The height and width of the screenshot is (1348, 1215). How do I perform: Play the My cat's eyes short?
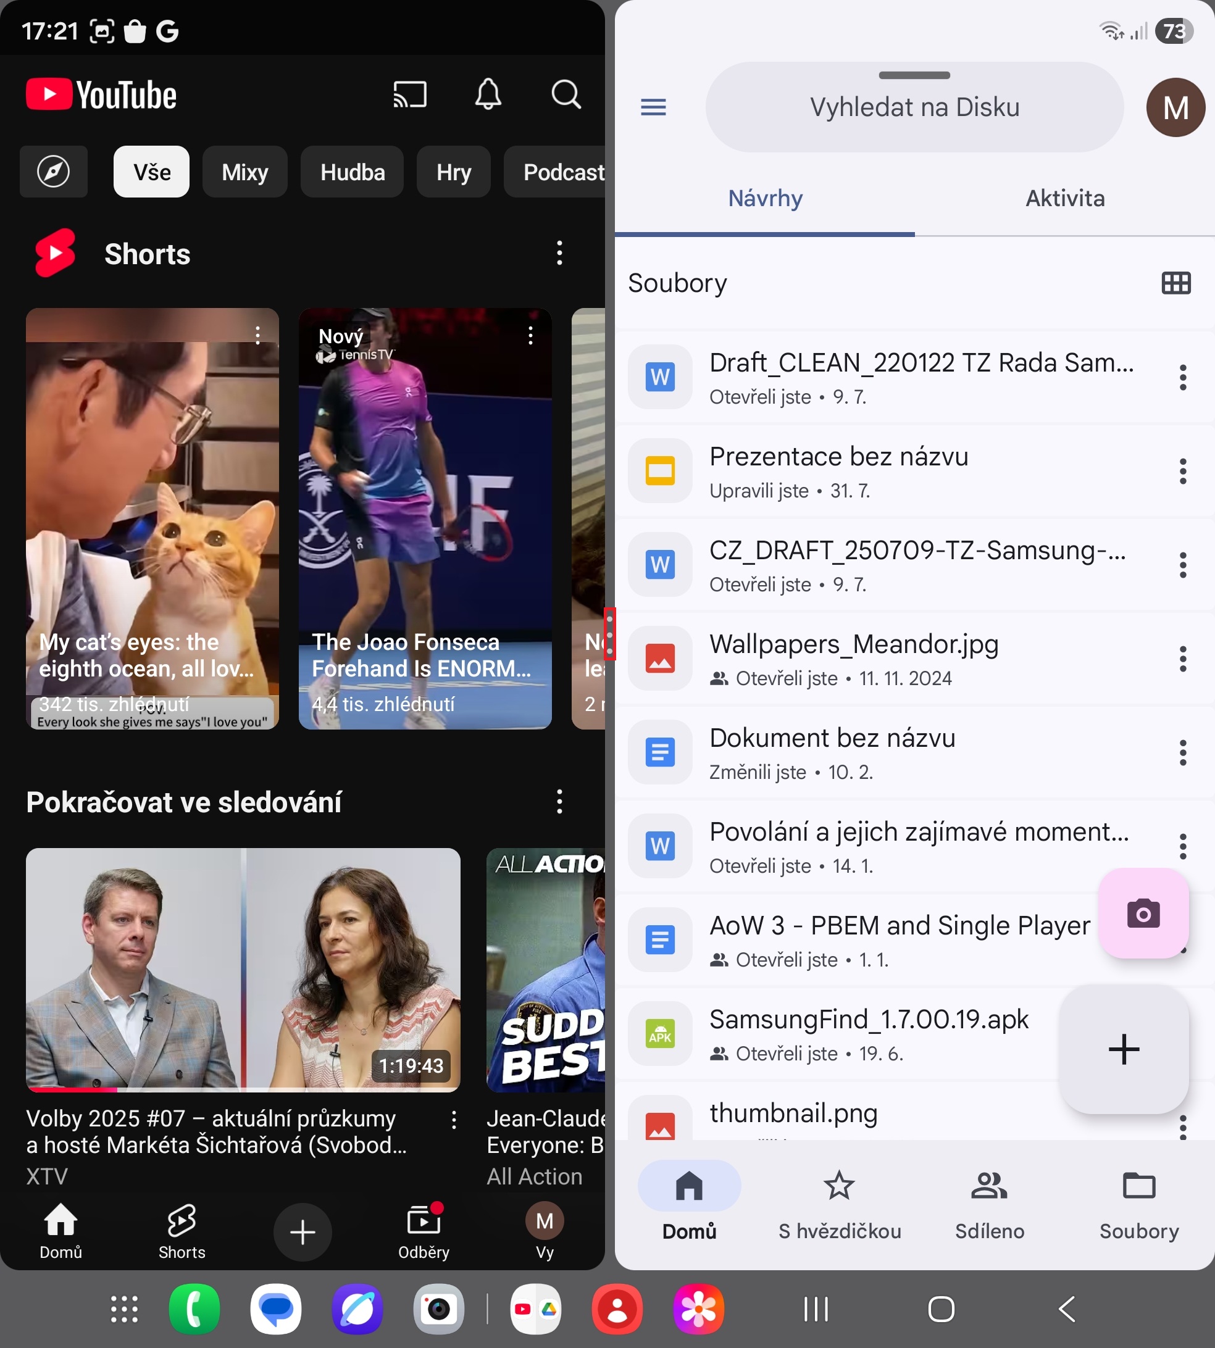click(152, 518)
